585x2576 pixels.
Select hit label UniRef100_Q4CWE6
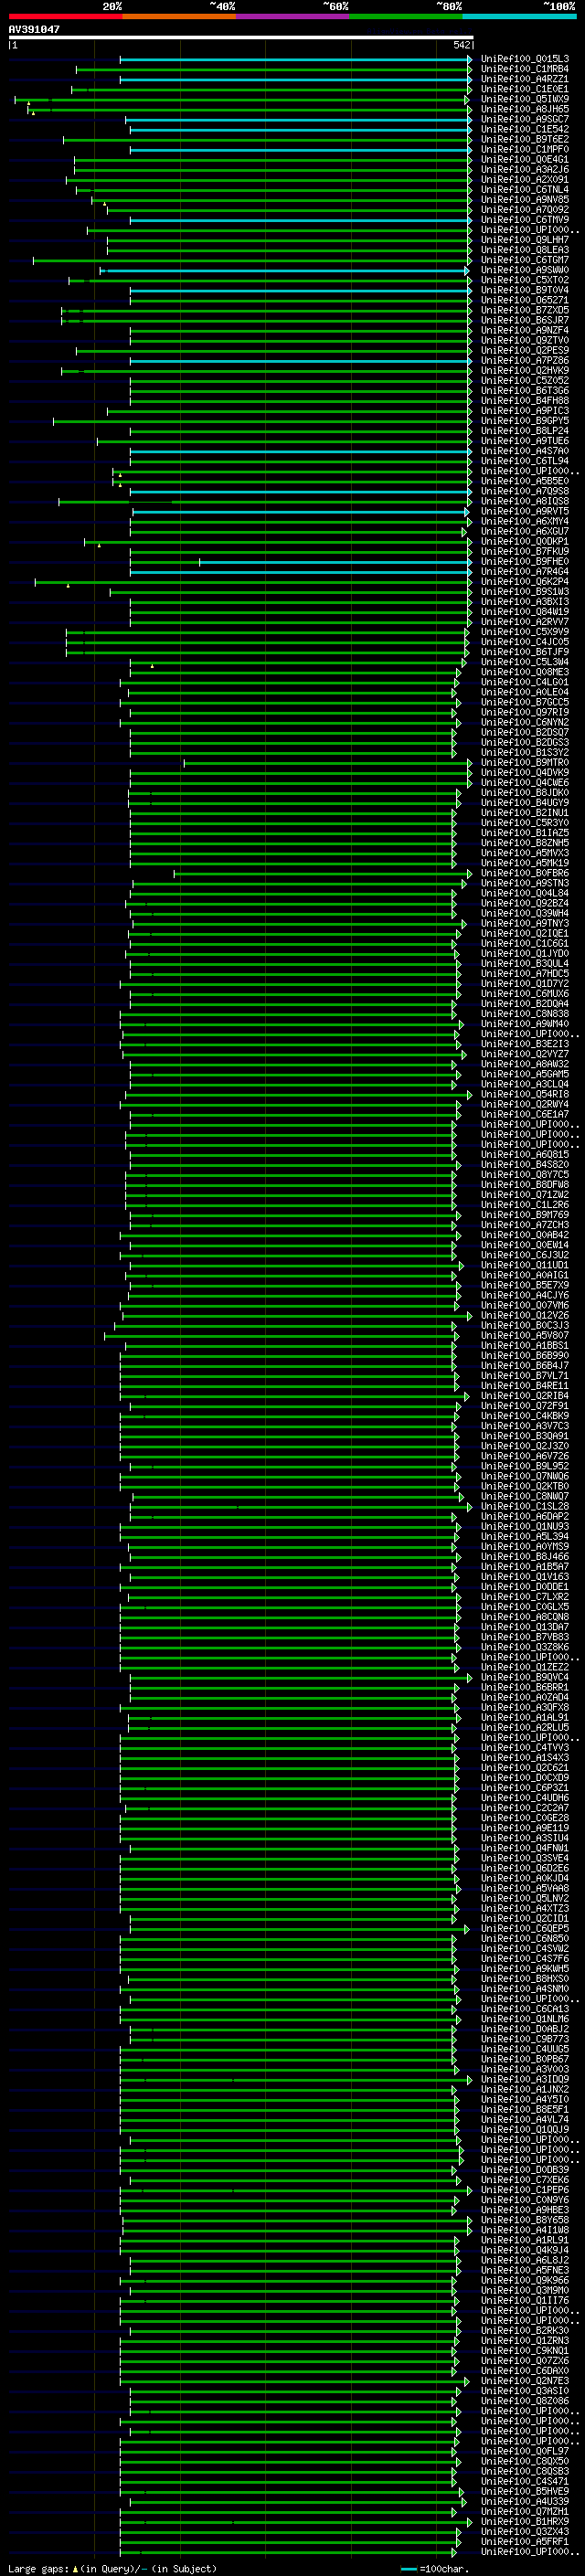pos(524,783)
